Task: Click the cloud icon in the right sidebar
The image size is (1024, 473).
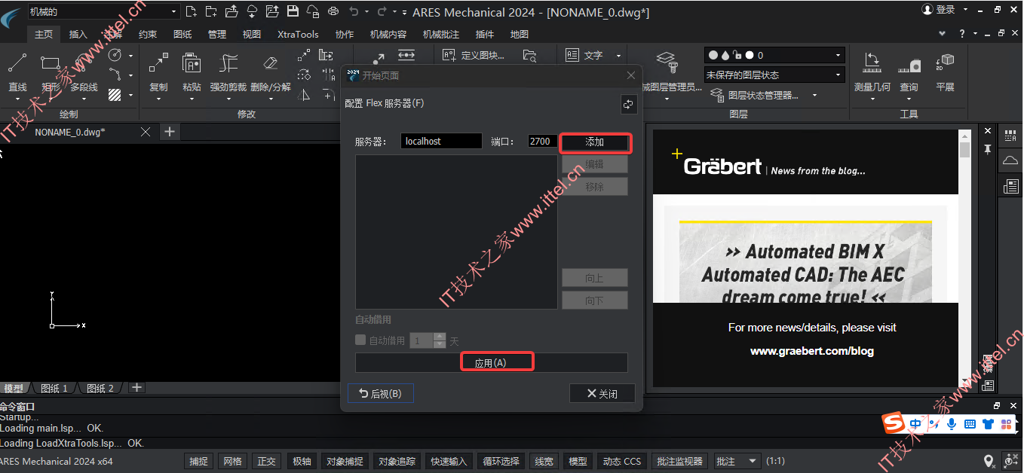Action: tap(1010, 160)
